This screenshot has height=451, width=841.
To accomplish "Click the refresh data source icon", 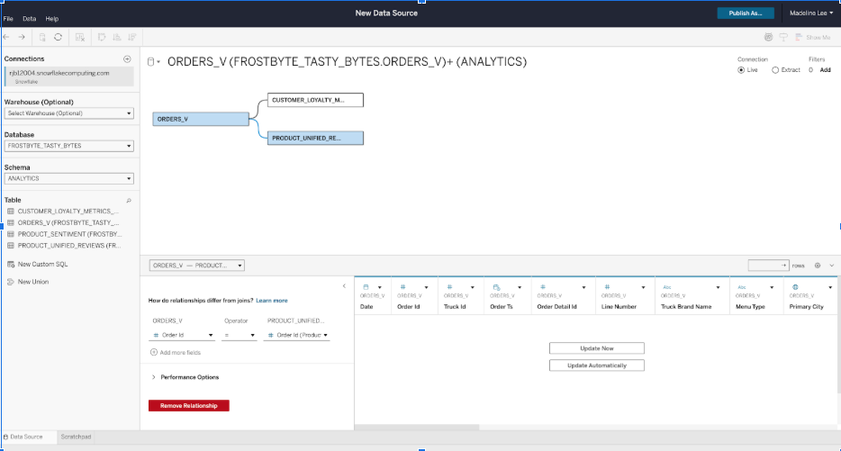I will [x=59, y=37].
